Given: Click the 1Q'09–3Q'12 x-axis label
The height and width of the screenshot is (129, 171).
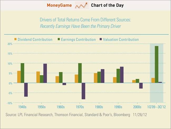Looking at the screenshot, I should (x=157, y=107).
